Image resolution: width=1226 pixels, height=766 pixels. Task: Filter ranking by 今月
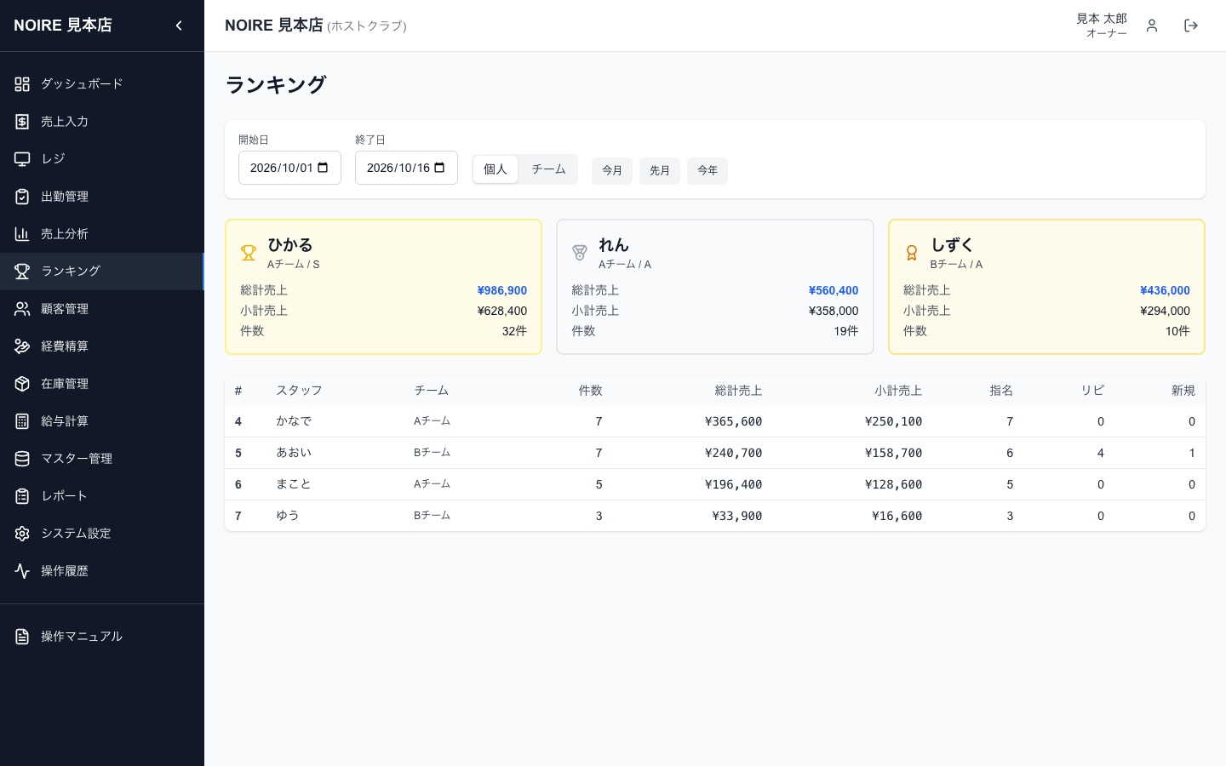click(x=612, y=170)
